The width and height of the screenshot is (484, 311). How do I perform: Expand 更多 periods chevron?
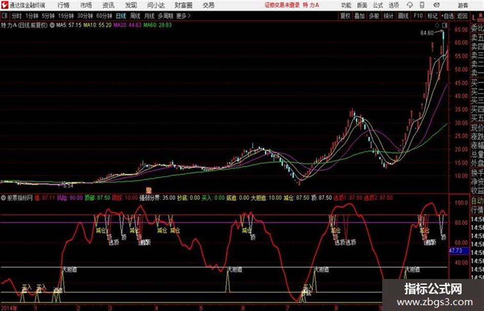pos(183,16)
